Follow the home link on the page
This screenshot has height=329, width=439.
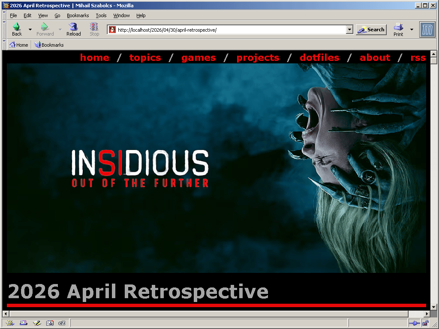click(95, 57)
